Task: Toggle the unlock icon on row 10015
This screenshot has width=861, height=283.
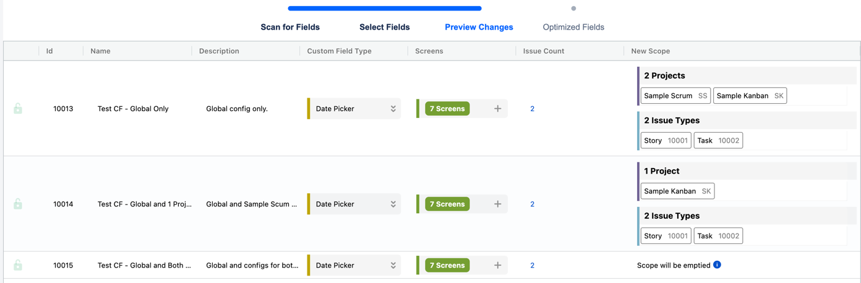Action: pos(18,265)
